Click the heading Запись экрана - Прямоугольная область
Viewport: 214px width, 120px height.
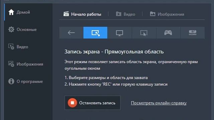pos(114,52)
